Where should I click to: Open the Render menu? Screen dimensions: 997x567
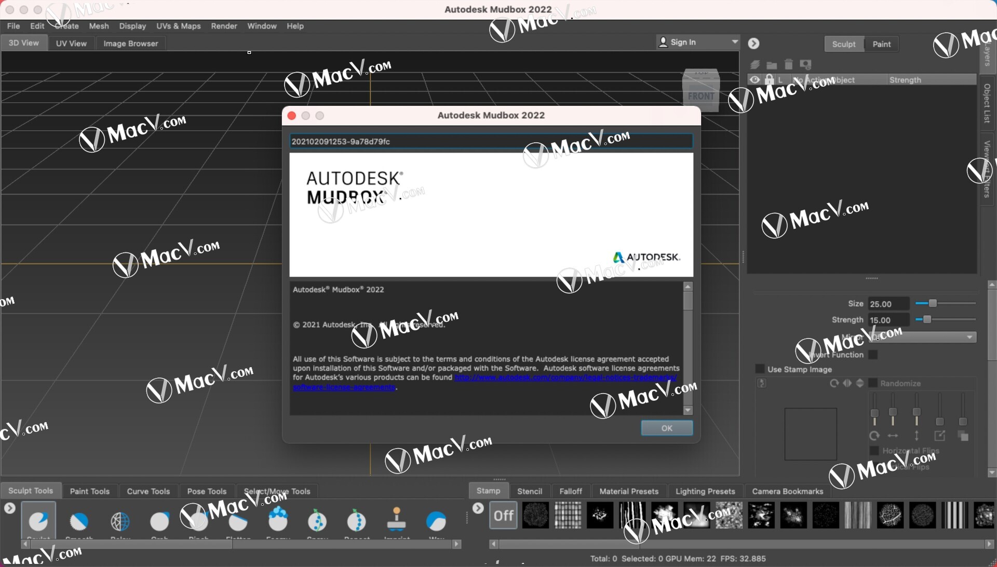[224, 26]
